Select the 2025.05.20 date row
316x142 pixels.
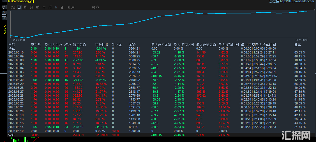click(x=16, y=111)
